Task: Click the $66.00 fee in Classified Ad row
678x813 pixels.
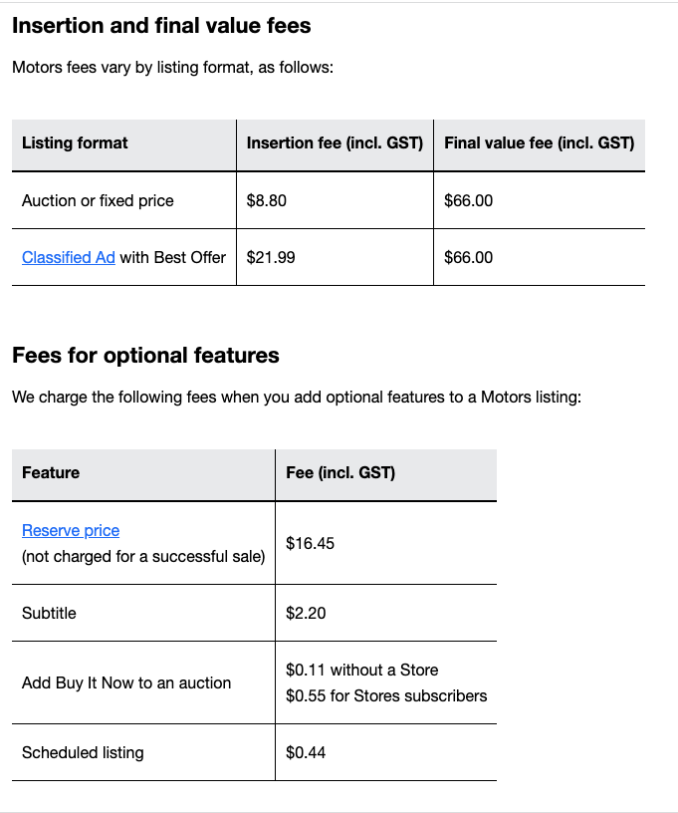Action: [468, 257]
